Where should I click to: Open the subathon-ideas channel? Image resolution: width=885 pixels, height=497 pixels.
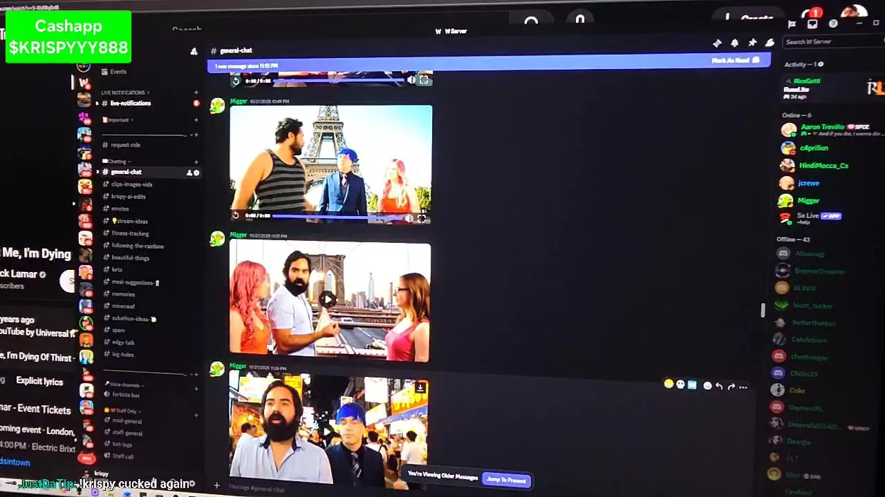point(133,319)
